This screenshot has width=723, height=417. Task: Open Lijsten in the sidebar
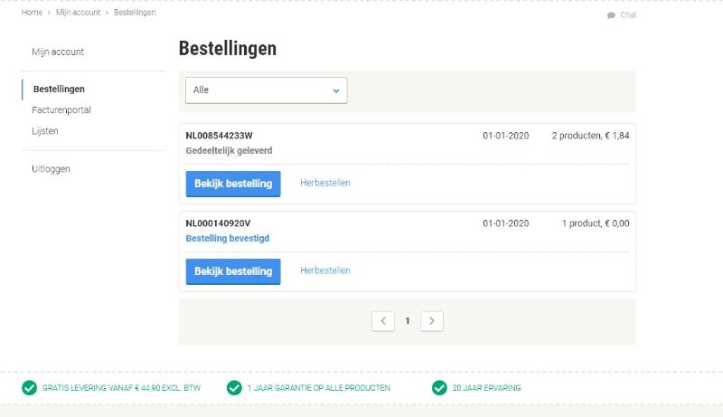click(x=44, y=131)
